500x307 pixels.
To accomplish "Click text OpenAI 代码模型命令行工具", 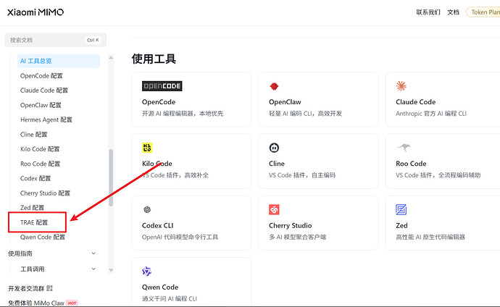I will (180, 237).
